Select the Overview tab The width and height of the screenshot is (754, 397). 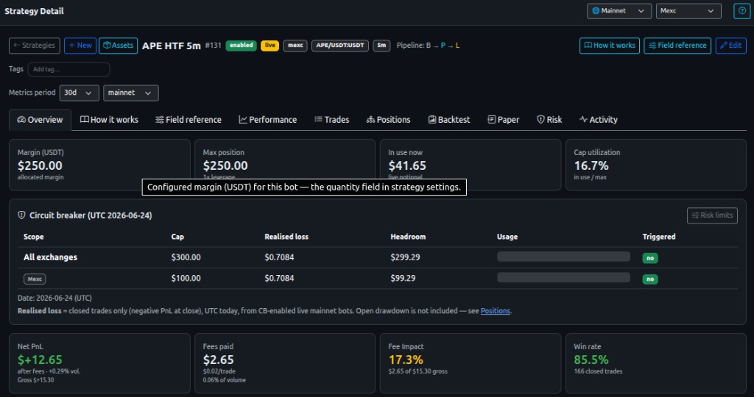pyautogui.click(x=40, y=120)
